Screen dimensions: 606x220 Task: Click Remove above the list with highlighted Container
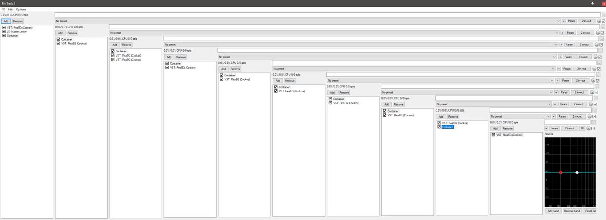pyautogui.click(x=453, y=116)
